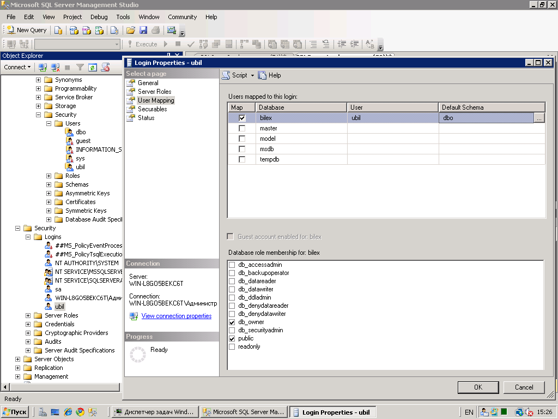Click the sa login in Object Explorer

point(58,289)
